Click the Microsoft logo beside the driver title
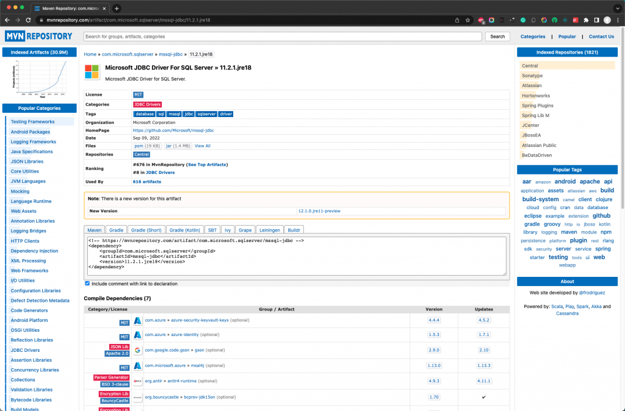Screen dimensions: 625x411 (92, 72)
